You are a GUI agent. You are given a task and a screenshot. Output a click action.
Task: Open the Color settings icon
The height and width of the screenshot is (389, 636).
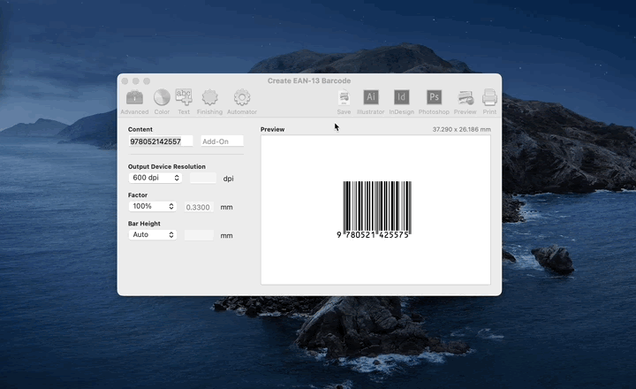(x=162, y=102)
